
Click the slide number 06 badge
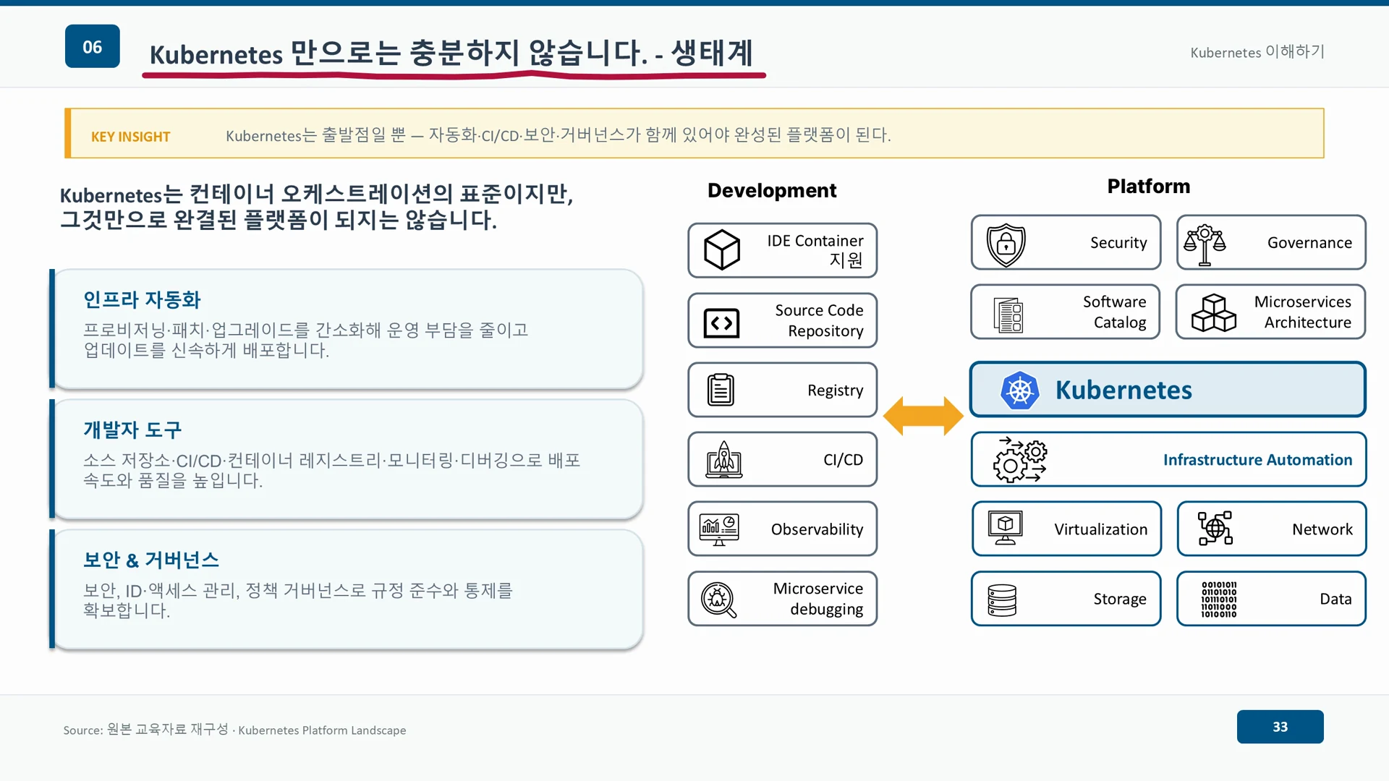coord(93,47)
